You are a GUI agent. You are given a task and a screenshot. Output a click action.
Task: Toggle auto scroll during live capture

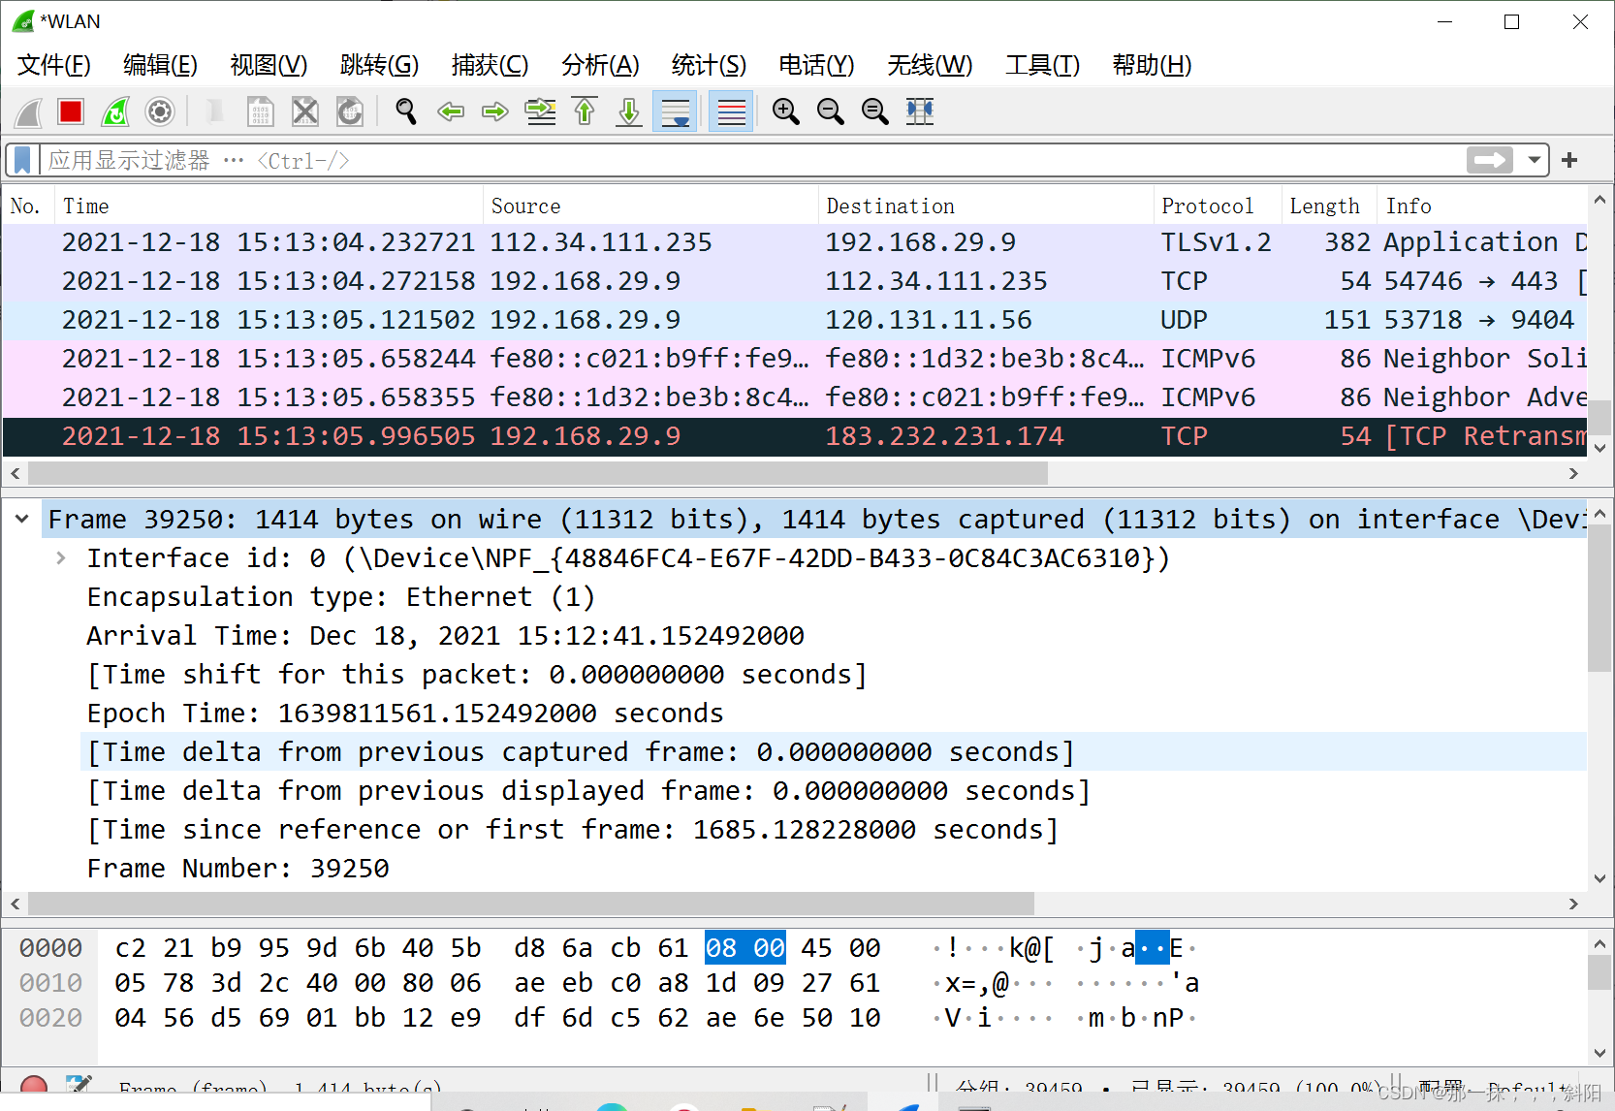(675, 112)
